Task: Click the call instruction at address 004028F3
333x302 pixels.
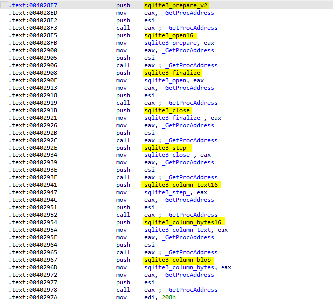Action: click(123, 28)
